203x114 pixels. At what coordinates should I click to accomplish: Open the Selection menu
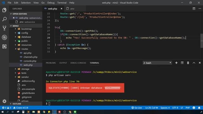26,3
